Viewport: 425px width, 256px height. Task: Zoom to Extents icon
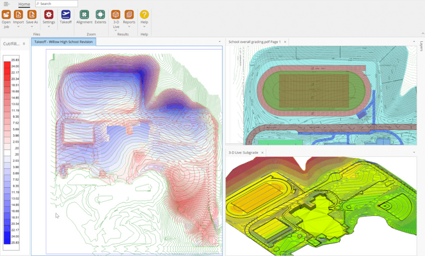[x=100, y=14]
